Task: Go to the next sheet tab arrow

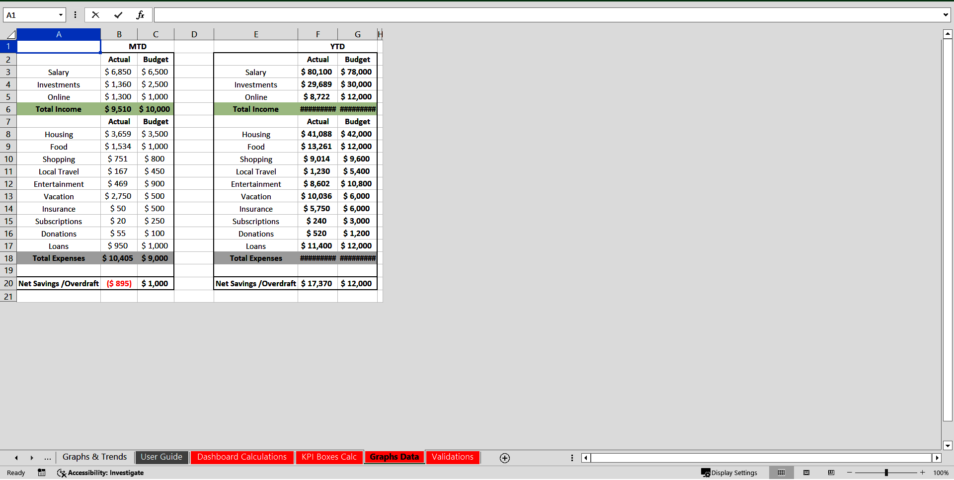Action: tap(32, 458)
